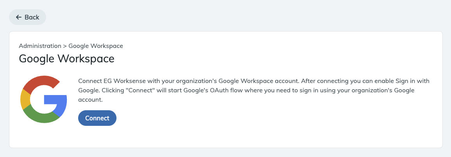Click the word "account." ending the description
451x157 pixels.
coord(90,99)
